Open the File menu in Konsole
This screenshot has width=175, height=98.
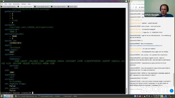(2, 4)
